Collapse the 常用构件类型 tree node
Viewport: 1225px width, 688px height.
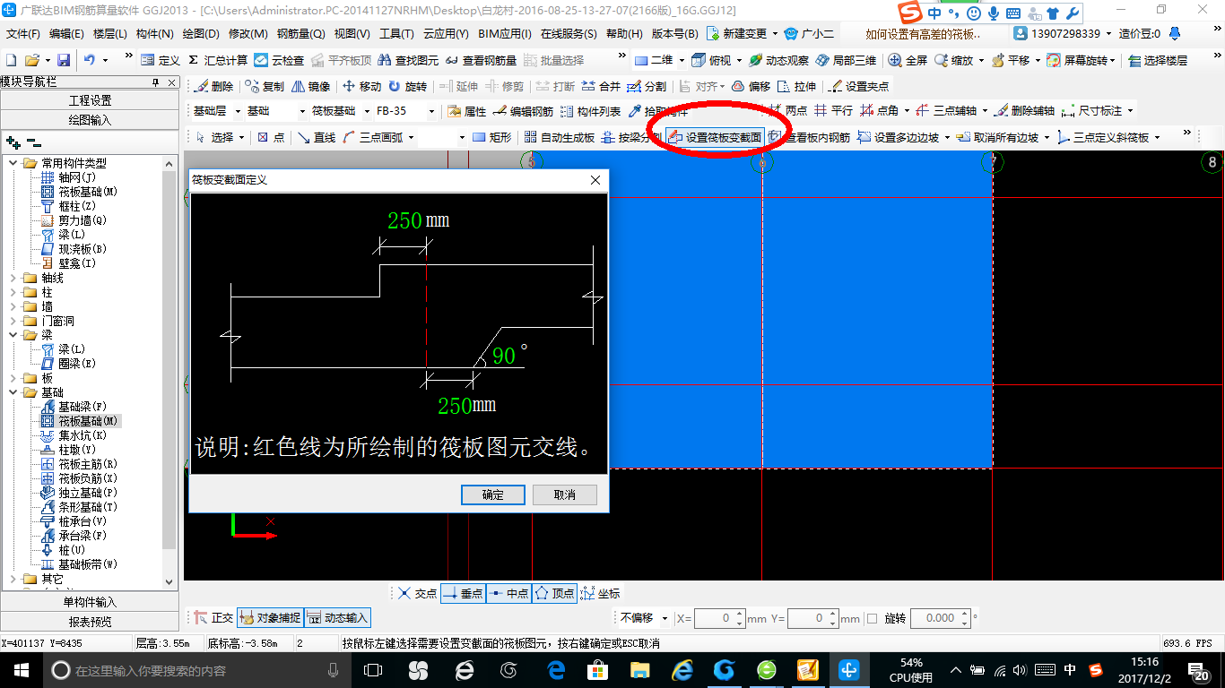coord(13,163)
